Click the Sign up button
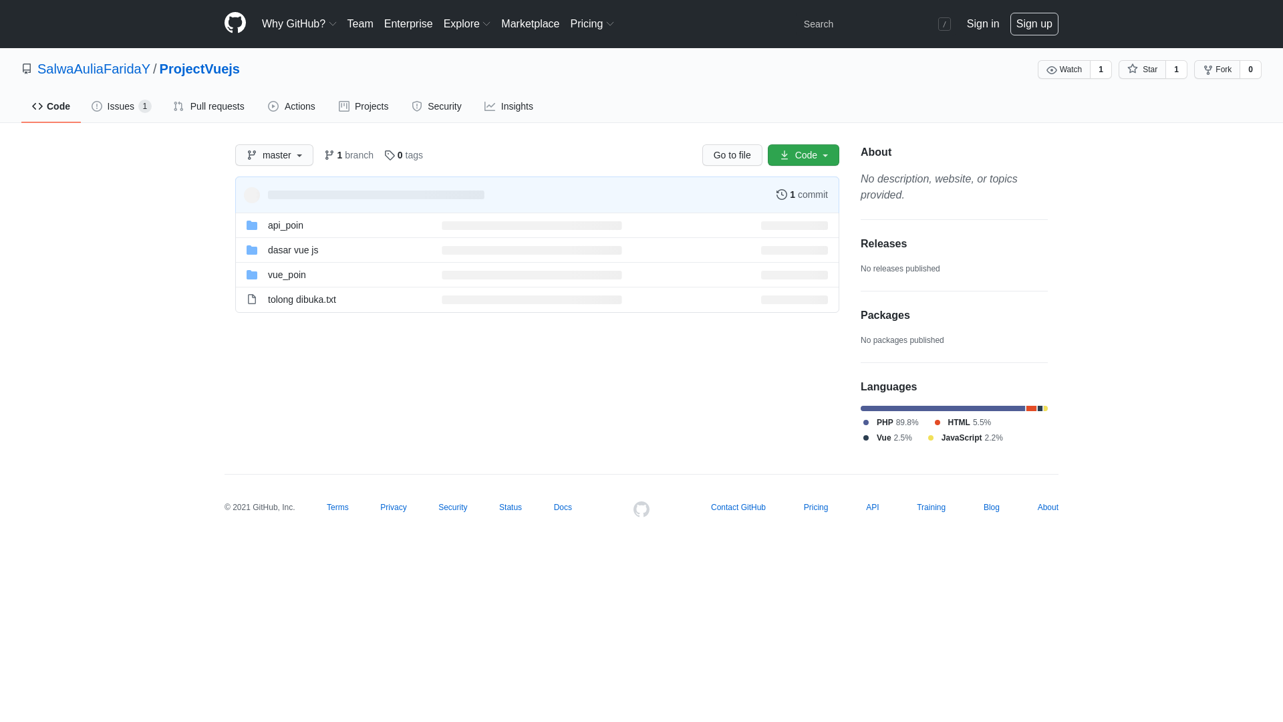Viewport: 1283px width, 722px height. coord(1034,24)
